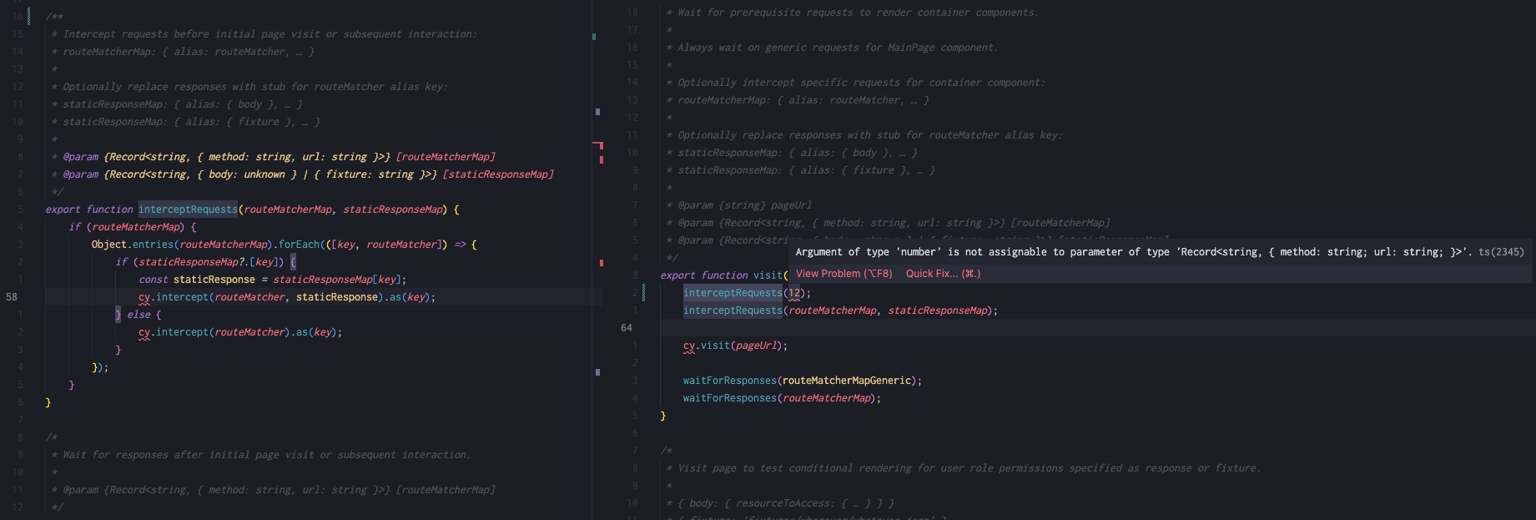Click 'if (routeMatcherMap)' condition
This screenshot has height=520, width=1536.
coord(125,227)
